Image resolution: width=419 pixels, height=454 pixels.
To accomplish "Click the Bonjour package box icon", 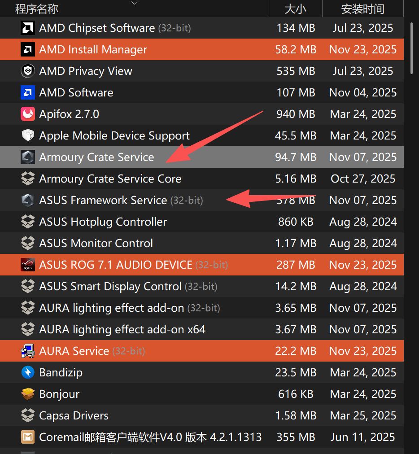I will coord(28,394).
